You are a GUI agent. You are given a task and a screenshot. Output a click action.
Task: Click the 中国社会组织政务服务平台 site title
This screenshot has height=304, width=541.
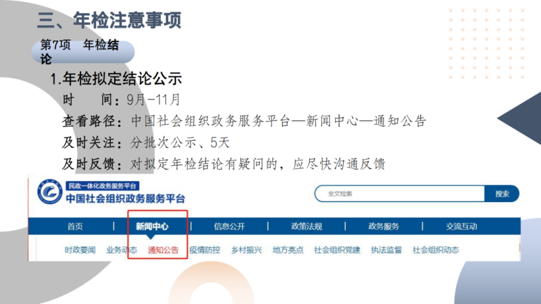126,199
